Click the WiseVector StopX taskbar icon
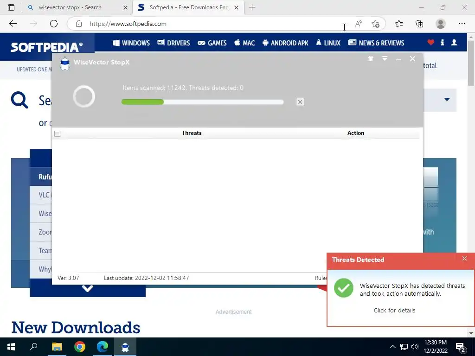 coord(125,347)
